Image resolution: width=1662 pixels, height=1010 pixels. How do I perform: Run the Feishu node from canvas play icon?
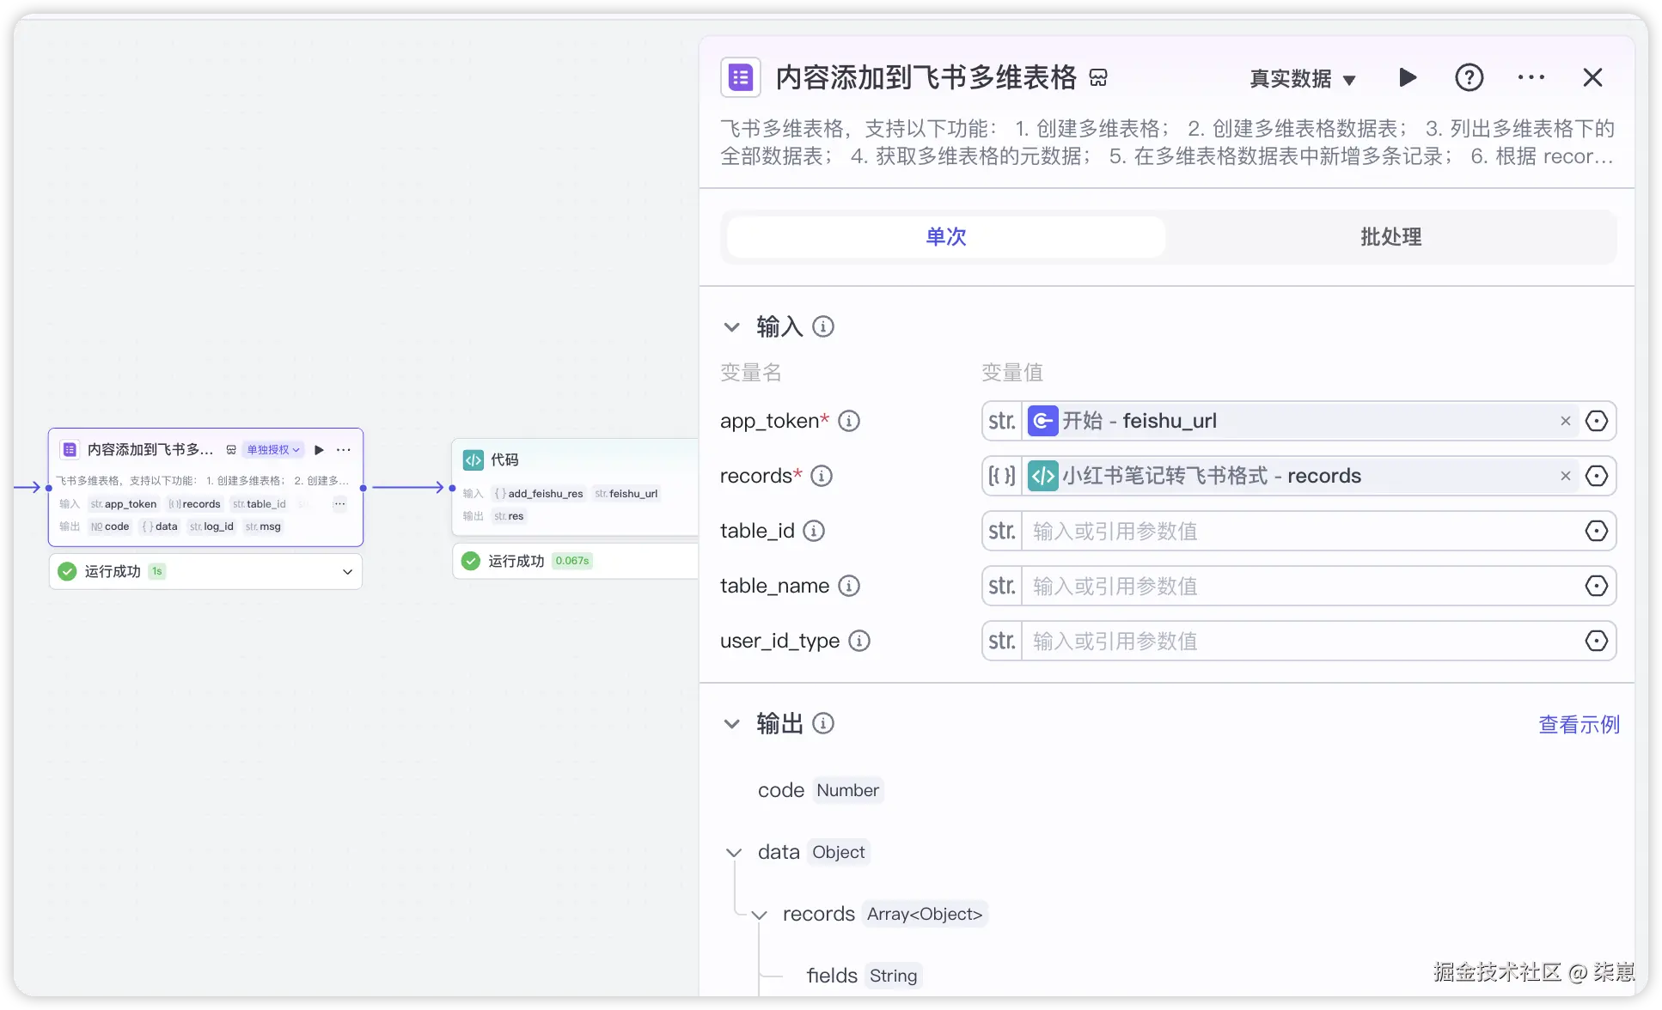tap(320, 450)
